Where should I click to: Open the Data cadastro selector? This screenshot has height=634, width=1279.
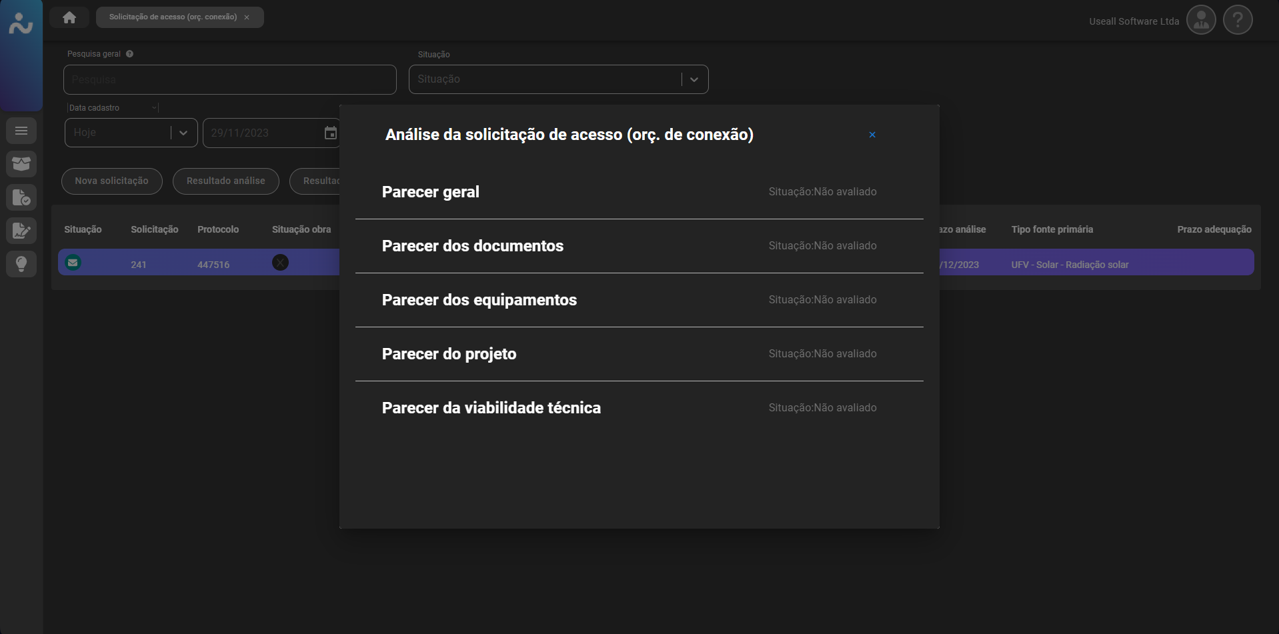click(113, 108)
